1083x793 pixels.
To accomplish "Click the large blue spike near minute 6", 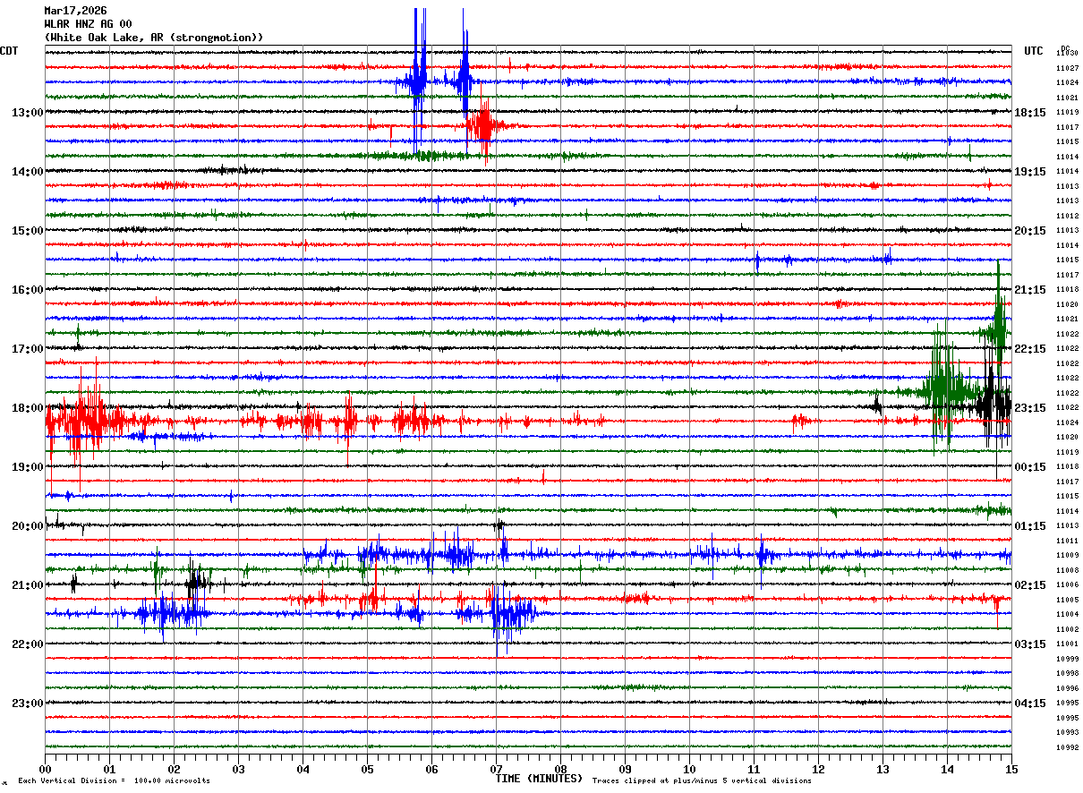I will point(417,79).
